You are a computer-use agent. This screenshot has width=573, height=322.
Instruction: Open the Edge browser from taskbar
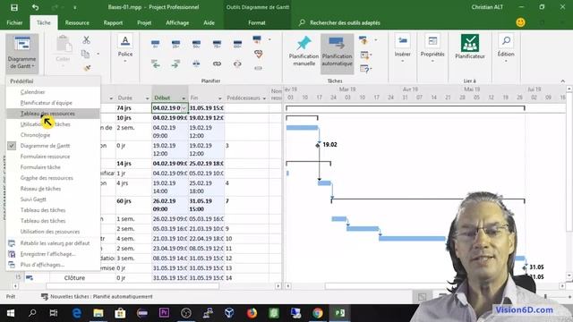pos(76,313)
